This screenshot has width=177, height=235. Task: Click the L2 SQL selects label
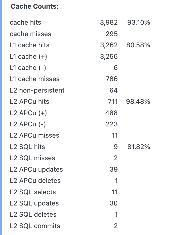tap(33, 192)
